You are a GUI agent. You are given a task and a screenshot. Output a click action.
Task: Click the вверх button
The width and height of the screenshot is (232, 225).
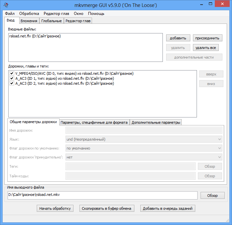coord(211,74)
